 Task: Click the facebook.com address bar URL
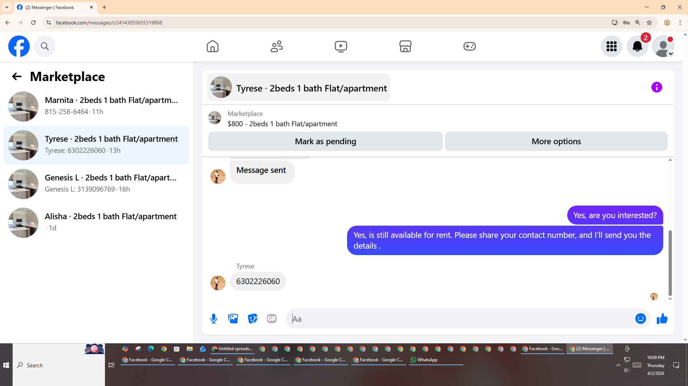[x=109, y=23]
